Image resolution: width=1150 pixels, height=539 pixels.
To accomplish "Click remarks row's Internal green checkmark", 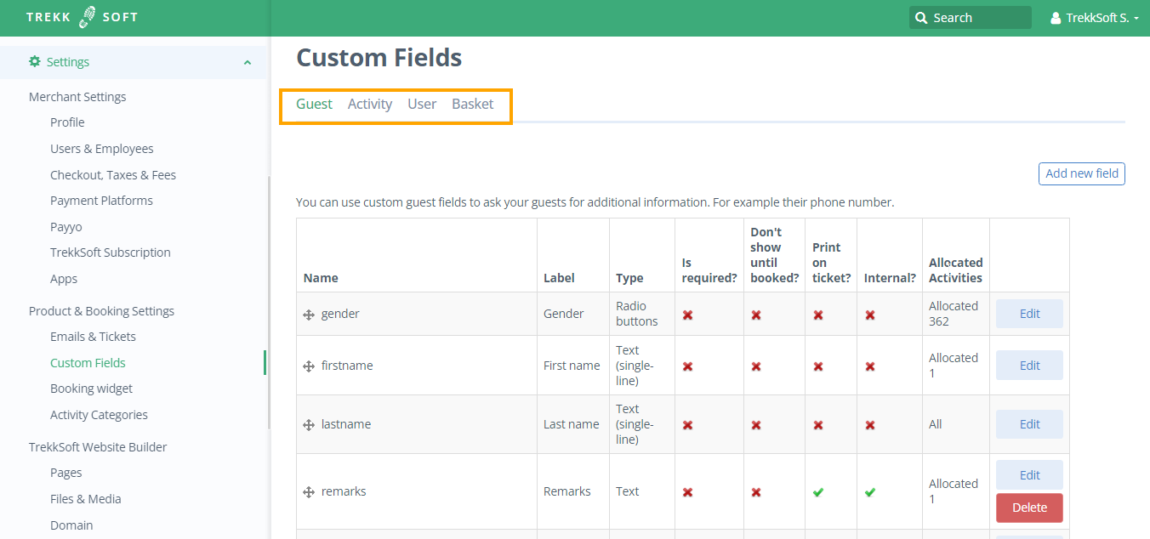I will coord(870,492).
